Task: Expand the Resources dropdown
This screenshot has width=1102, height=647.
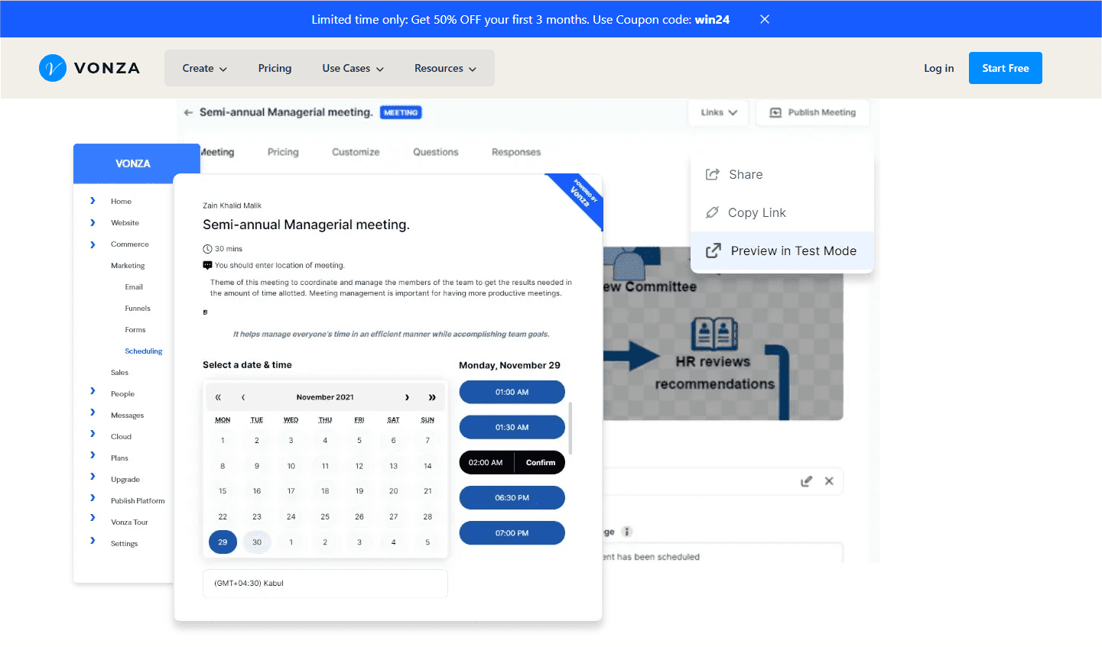Action: click(x=445, y=68)
